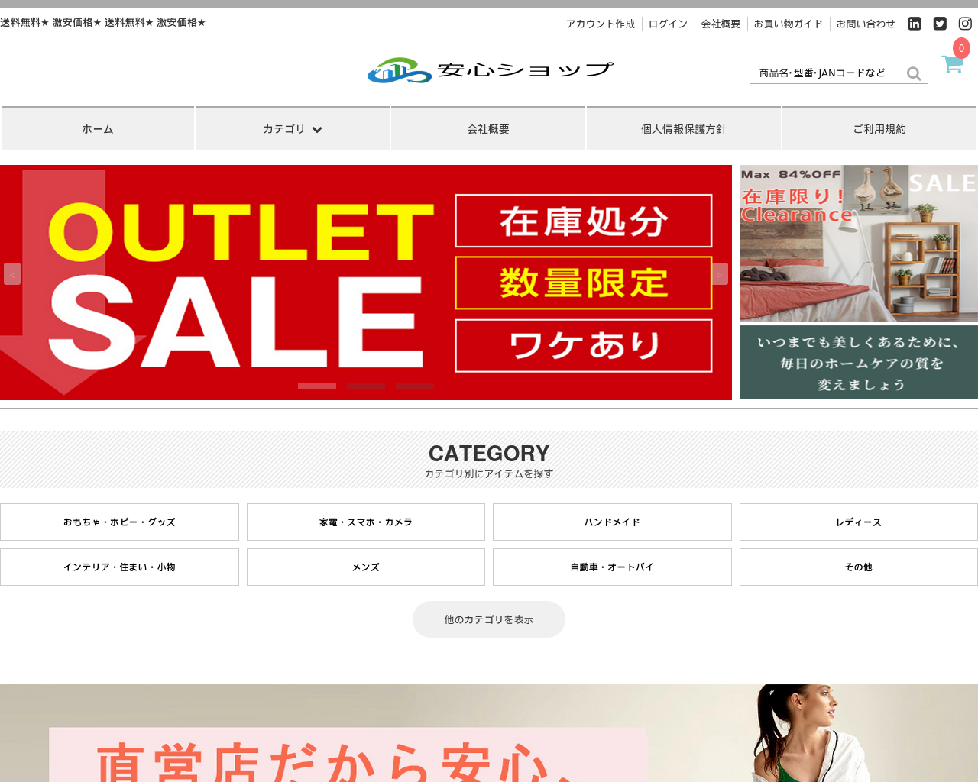This screenshot has width=978, height=782.
Task: Expand the カテゴリ dropdown menu
Action: 293,129
